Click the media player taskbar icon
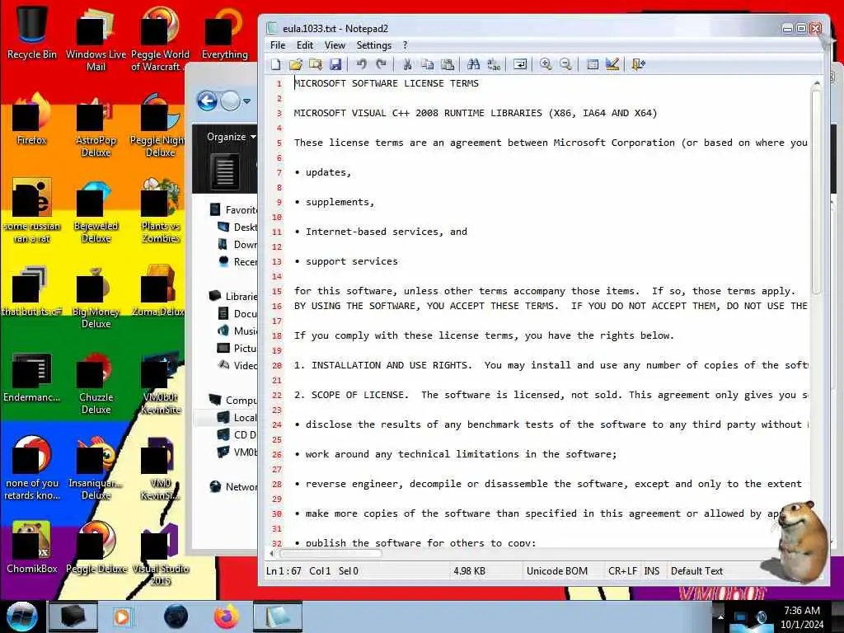Viewport: 844px width, 633px height. [x=122, y=617]
